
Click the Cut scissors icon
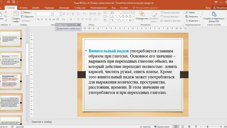pyautogui.click(x=6, y=12)
